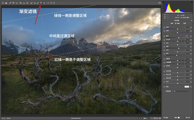
Task: Rotate image clockwise icon
Action: [x=54, y=3]
